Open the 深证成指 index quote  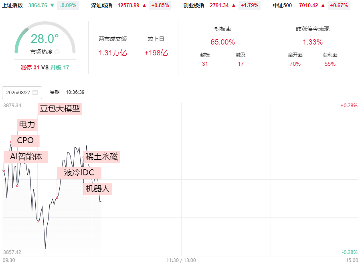pos(101,6)
